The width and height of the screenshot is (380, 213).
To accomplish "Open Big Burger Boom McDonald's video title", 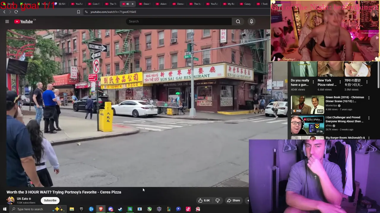I will 345,138.
